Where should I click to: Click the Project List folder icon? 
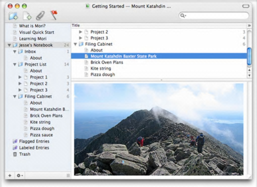(20, 64)
